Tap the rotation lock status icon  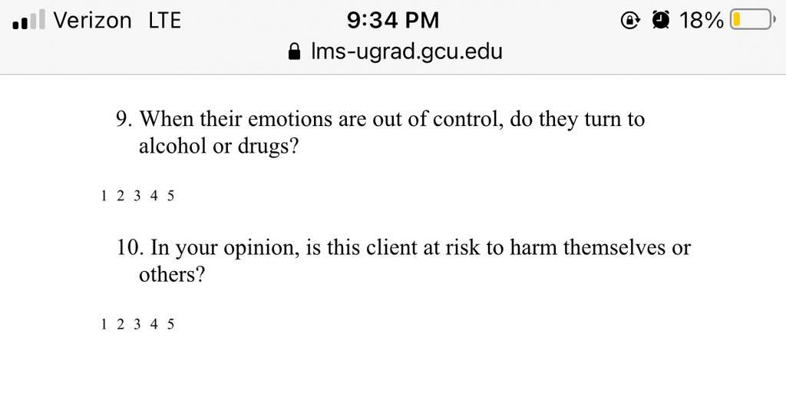(630, 20)
